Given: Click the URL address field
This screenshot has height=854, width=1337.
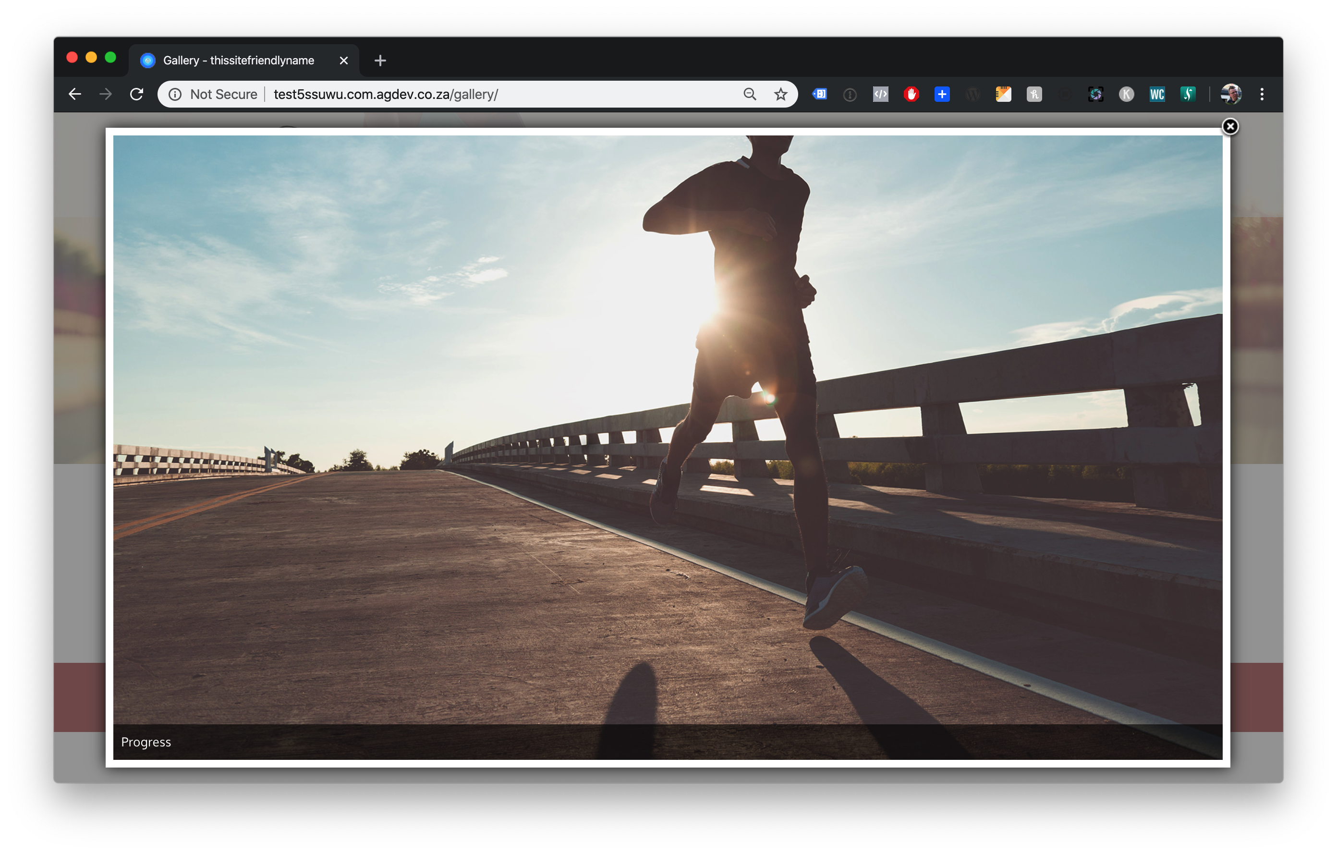Looking at the screenshot, I should tap(444, 95).
